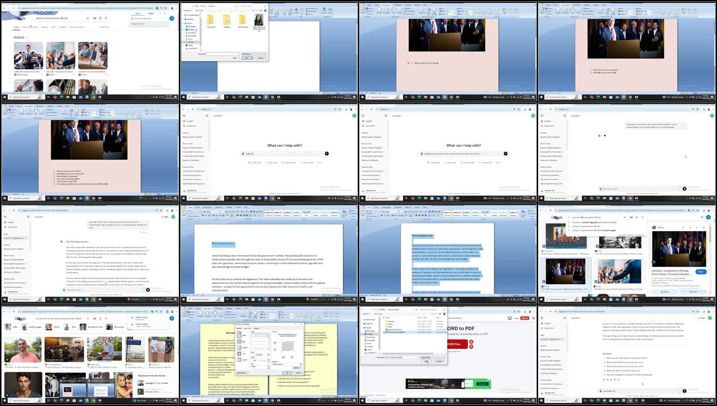Open first government officials thumbnail from Getty Images

tap(28, 56)
